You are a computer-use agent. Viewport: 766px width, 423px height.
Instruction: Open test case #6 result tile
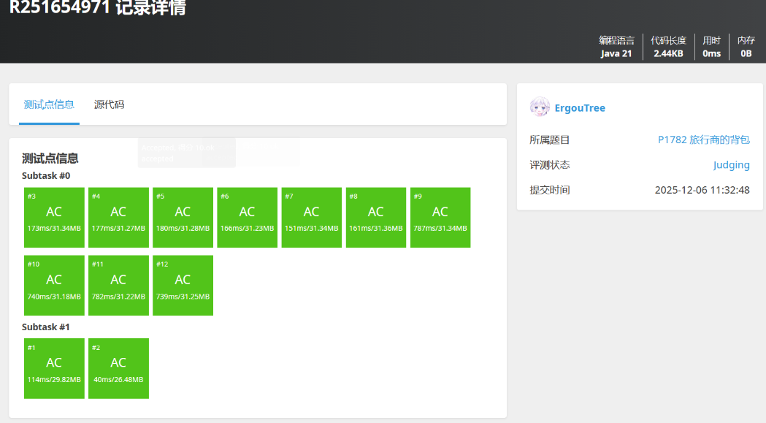(x=247, y=218)
